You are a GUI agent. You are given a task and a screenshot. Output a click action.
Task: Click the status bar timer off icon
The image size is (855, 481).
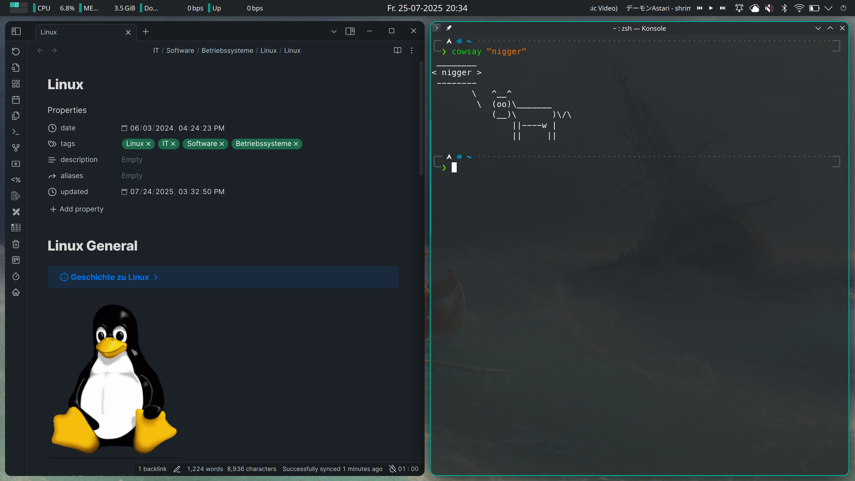coord(393,469)
